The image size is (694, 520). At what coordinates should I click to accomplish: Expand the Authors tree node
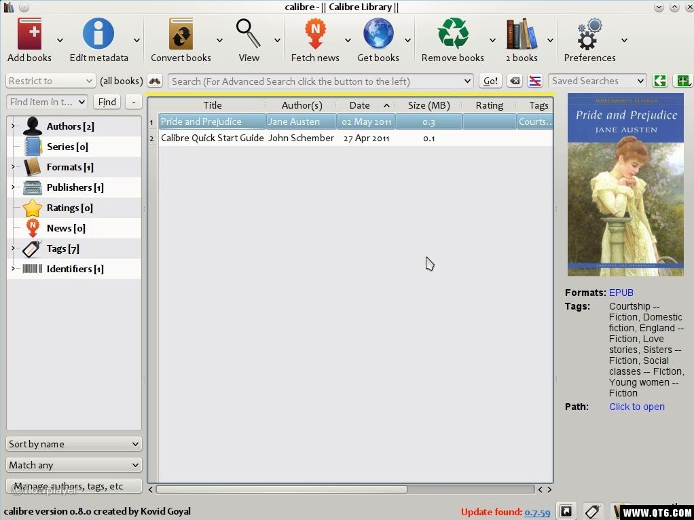[13, 126]
